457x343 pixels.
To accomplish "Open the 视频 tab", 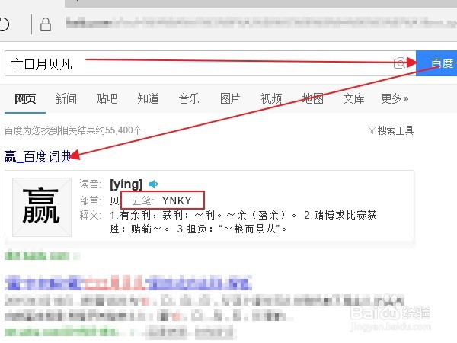I will point(271,98).
